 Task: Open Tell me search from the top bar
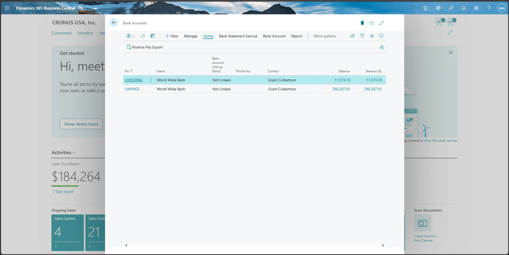click(x=451, y=8)
